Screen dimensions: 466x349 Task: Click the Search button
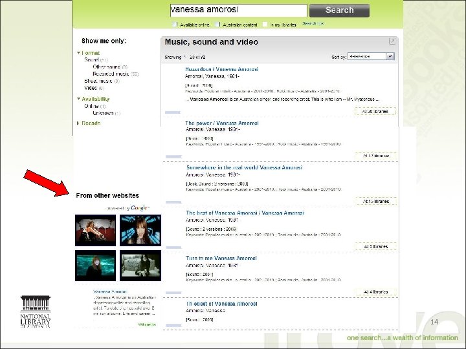pyautogui.click(x=339, y=10)
